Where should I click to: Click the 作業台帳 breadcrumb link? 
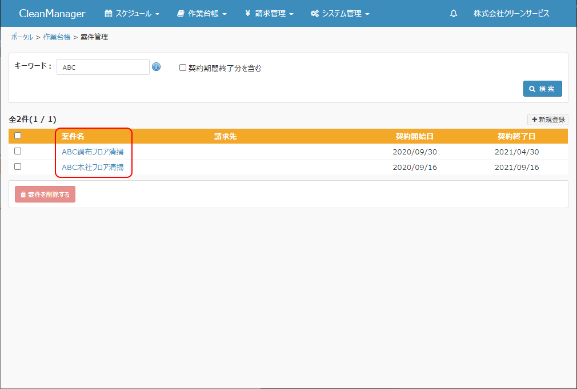57,37
